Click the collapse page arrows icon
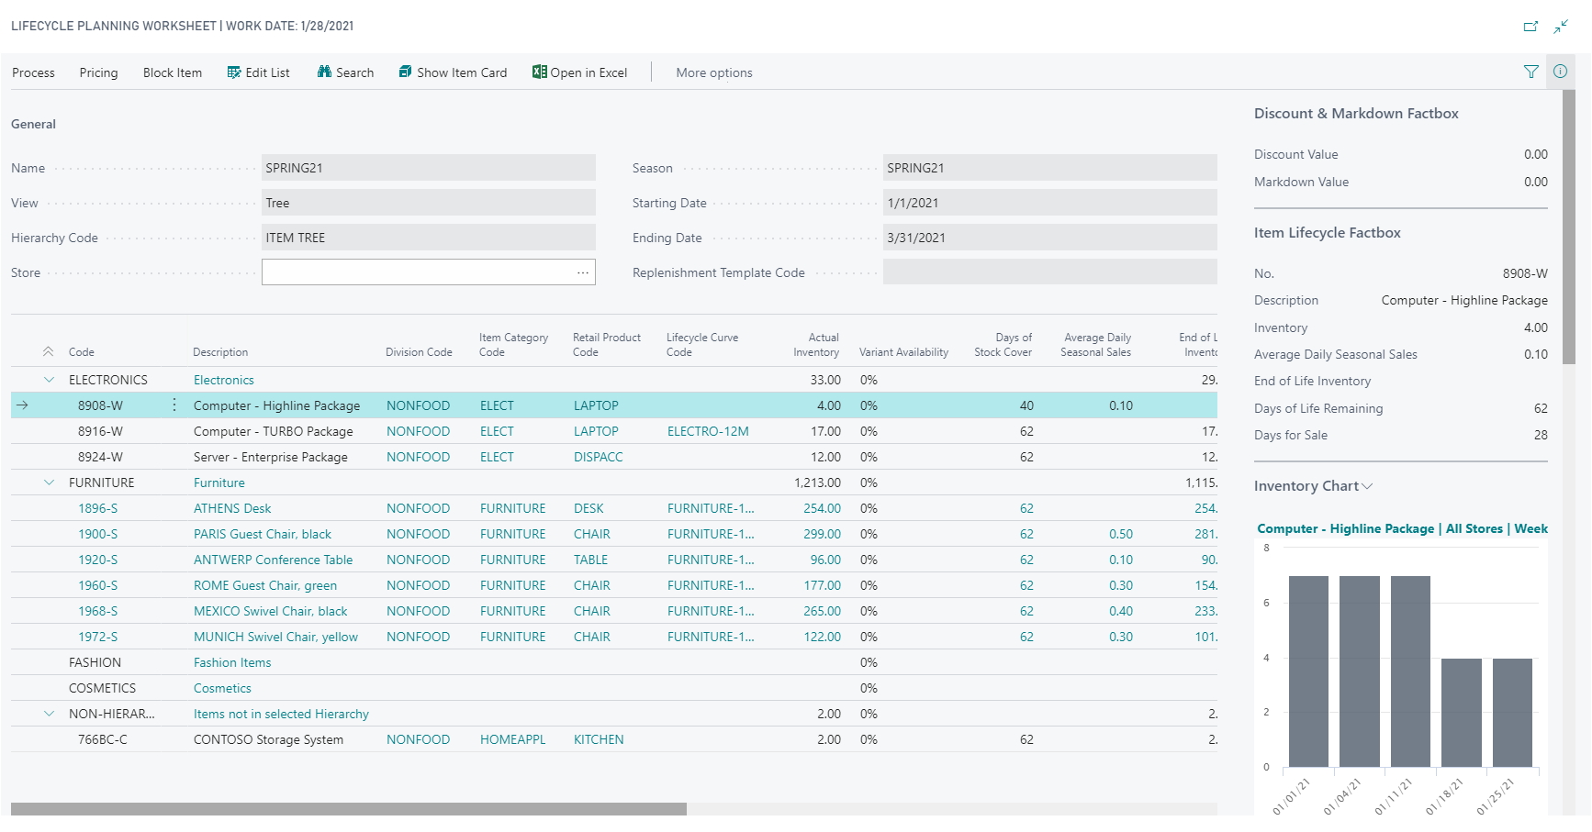This screenshot has width=1592, height=832. 1561,27
